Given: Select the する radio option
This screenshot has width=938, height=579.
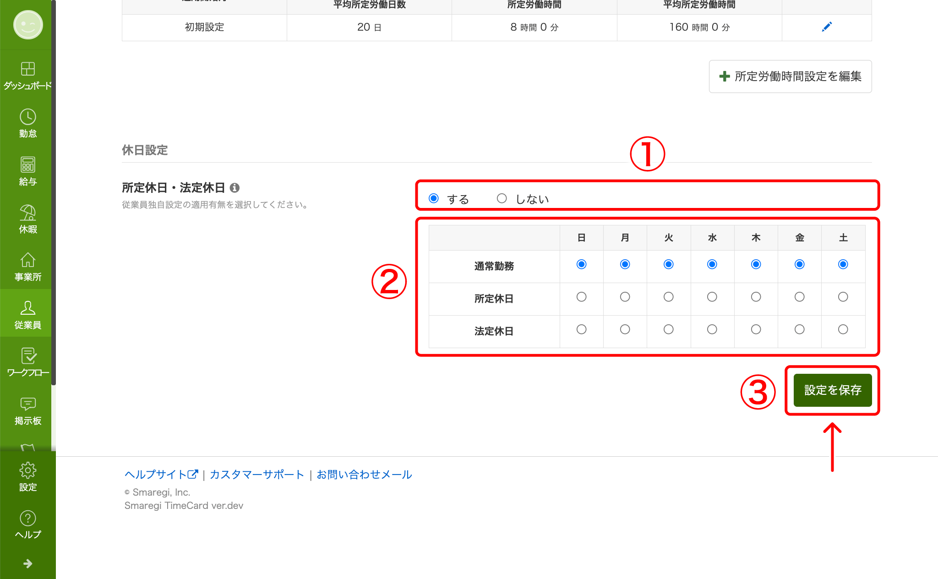Looking at the screenshot, I should pos(434,198).
